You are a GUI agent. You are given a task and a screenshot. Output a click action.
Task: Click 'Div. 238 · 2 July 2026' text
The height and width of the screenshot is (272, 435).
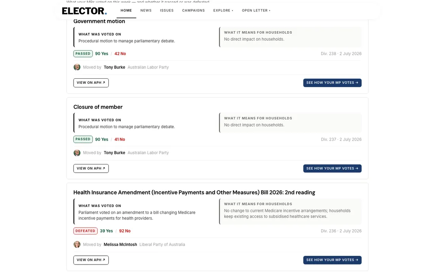pyautogui.click(x=341, y=54)
